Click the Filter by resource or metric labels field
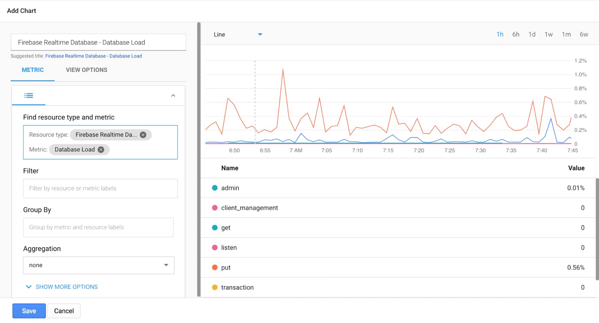Image resolution: width=599 pixels, height=323 pixels. tap(100, 188)
